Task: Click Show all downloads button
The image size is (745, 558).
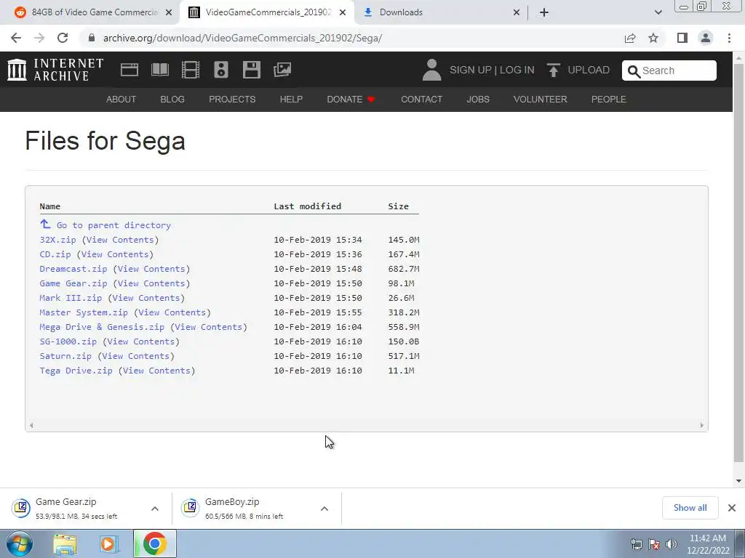Action: pos(690,508)
